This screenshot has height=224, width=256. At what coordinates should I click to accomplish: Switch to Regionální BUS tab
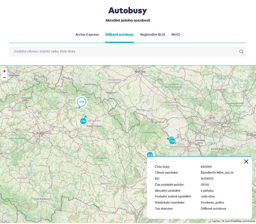[x=152, y=35]
